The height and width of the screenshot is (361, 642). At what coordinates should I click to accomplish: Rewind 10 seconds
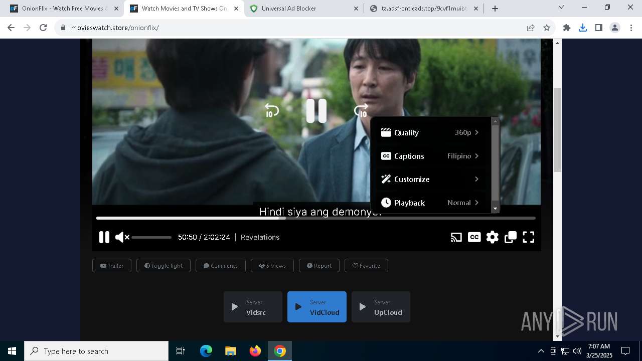271,111
